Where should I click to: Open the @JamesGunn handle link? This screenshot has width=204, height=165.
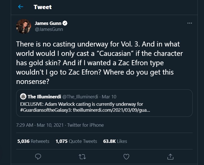point(49,29)
